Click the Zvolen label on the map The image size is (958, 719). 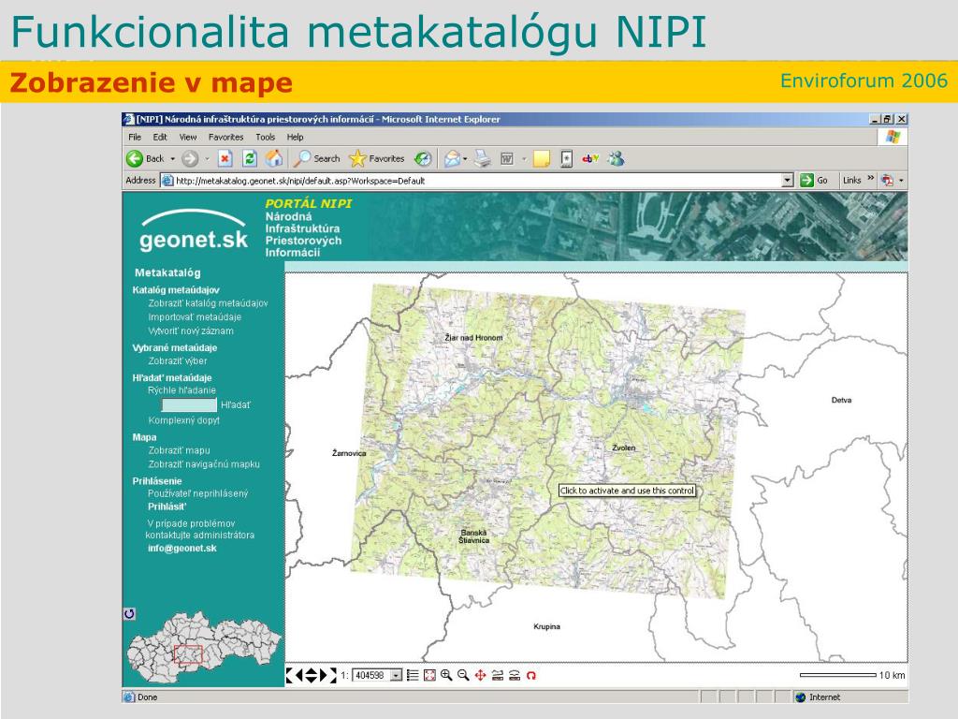pyautogui.click(x=624, y=448)
